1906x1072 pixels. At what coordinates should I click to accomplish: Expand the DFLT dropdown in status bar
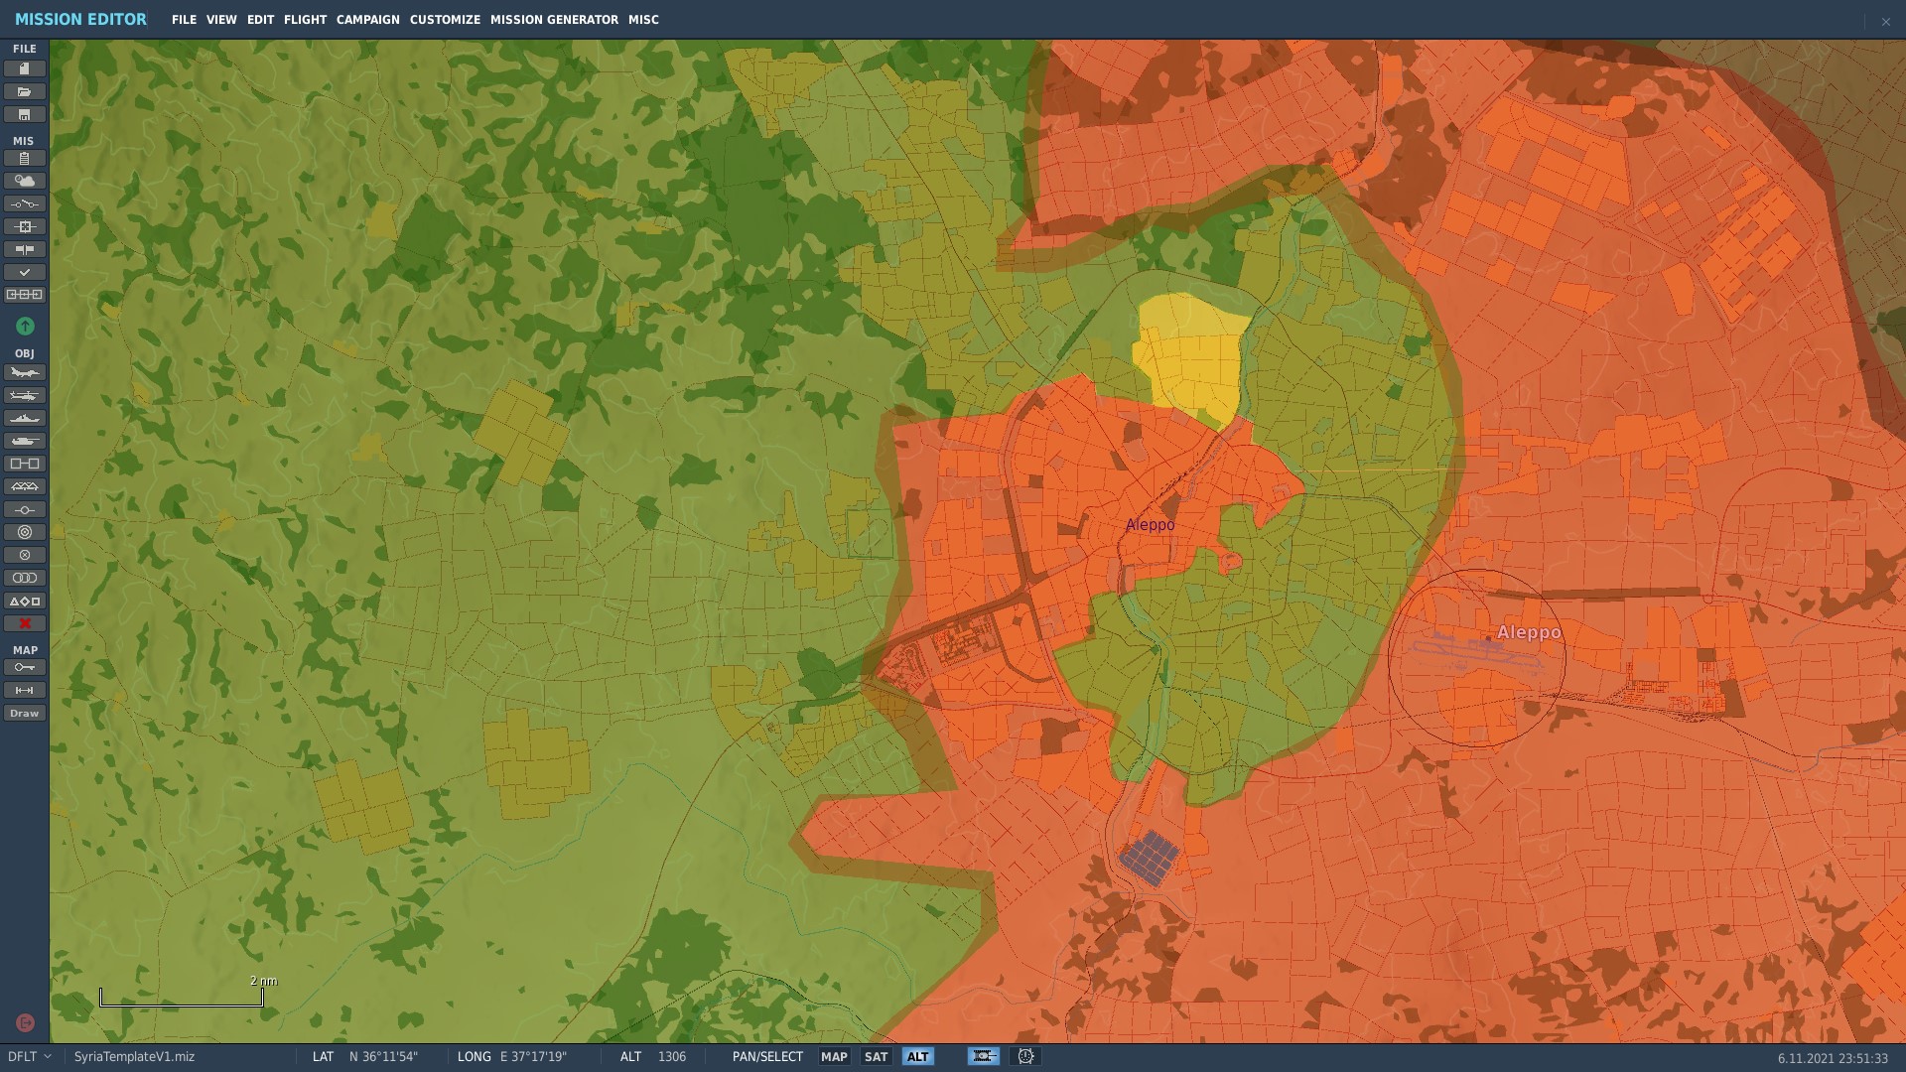(x=30, y=1056)
